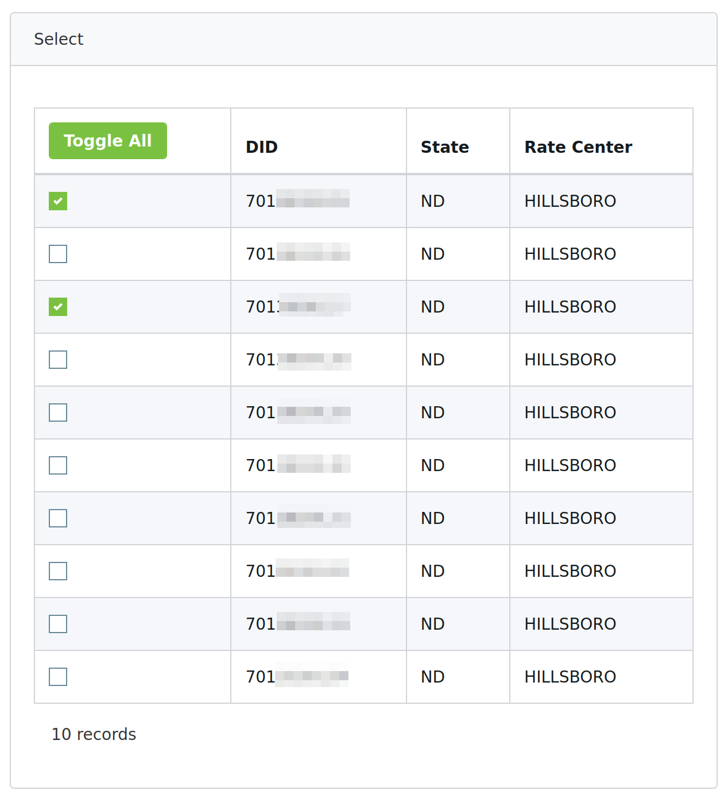Enable the sixth row's checkbox

pos(58,465)
